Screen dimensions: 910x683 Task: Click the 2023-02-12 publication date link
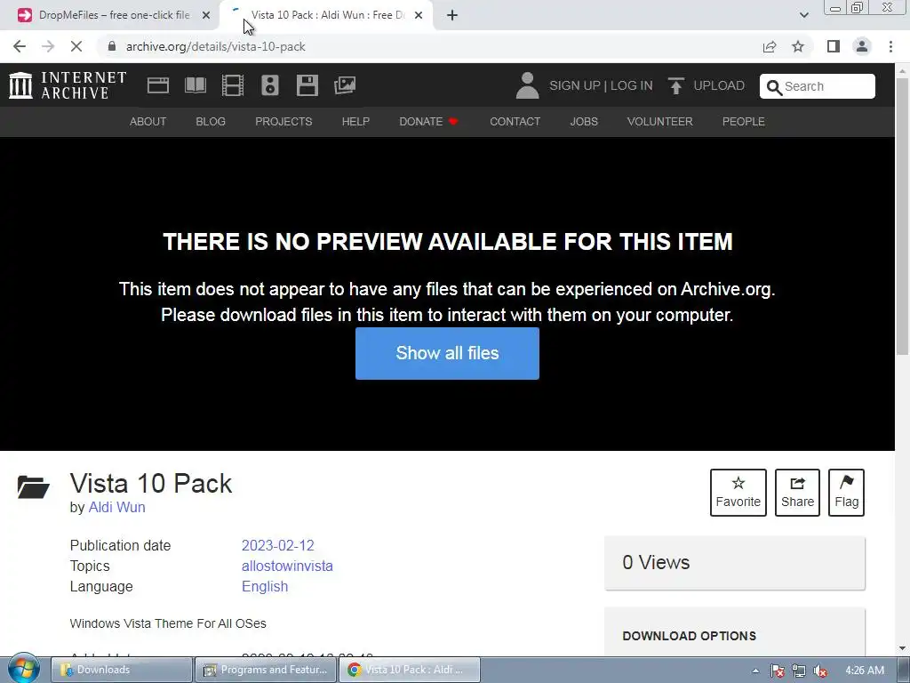tap(277, 545)
